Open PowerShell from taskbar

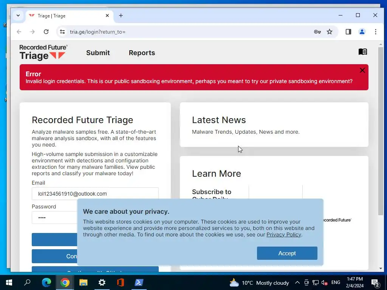[x=139, y=282]
